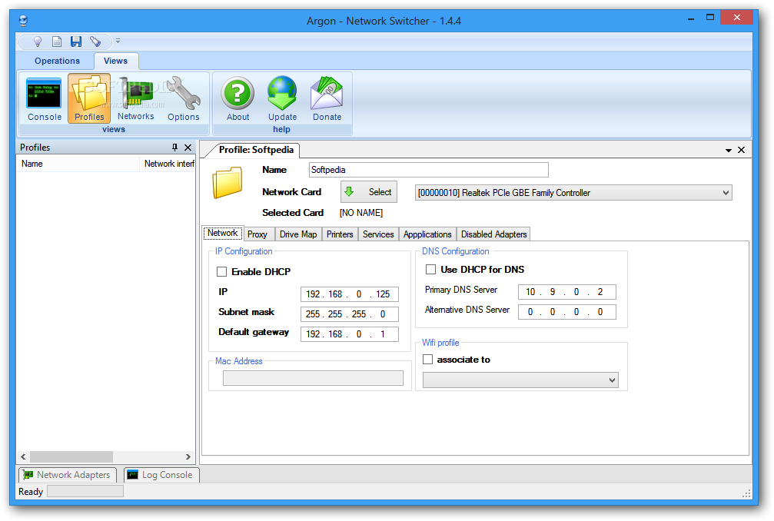Select the Drive Map tab
774x521 pixels.
[298, 234]
